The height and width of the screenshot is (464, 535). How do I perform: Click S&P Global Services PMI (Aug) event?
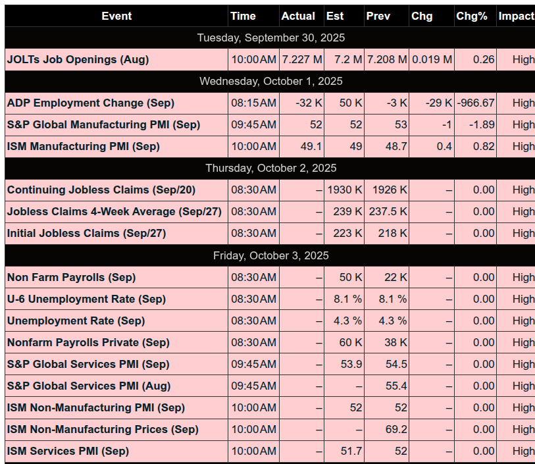pos(89,386)
